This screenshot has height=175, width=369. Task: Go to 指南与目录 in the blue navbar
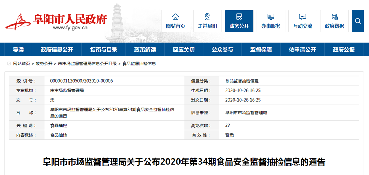pos(103,50)
